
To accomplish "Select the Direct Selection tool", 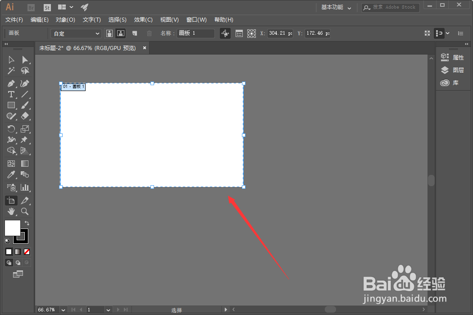I will (25, 60).
